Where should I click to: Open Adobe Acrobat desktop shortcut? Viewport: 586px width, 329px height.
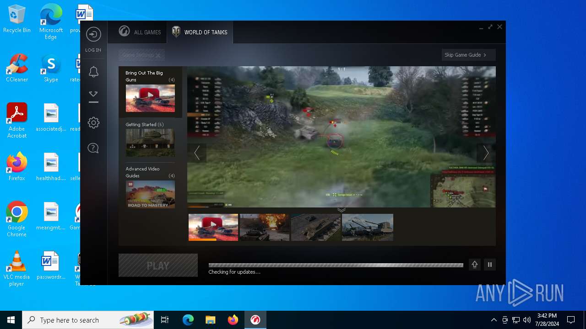(x=17, y=121)
